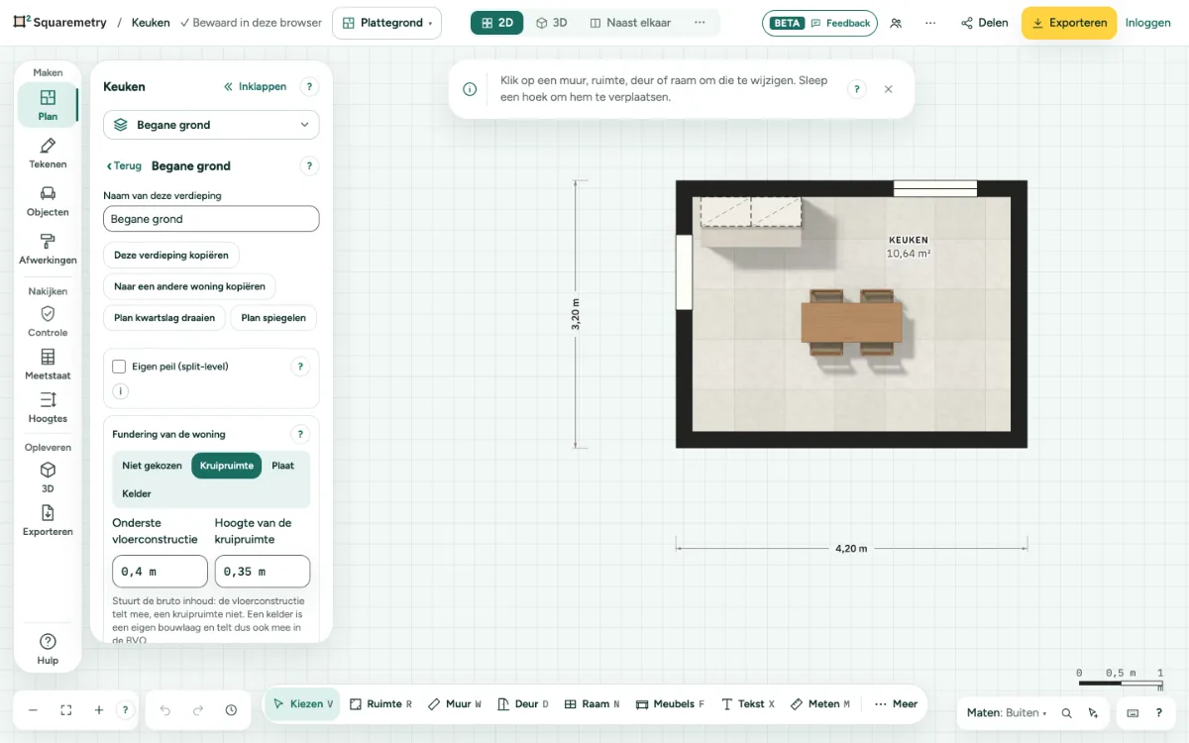Open the Afwerkingen panel

click(48, 249)
